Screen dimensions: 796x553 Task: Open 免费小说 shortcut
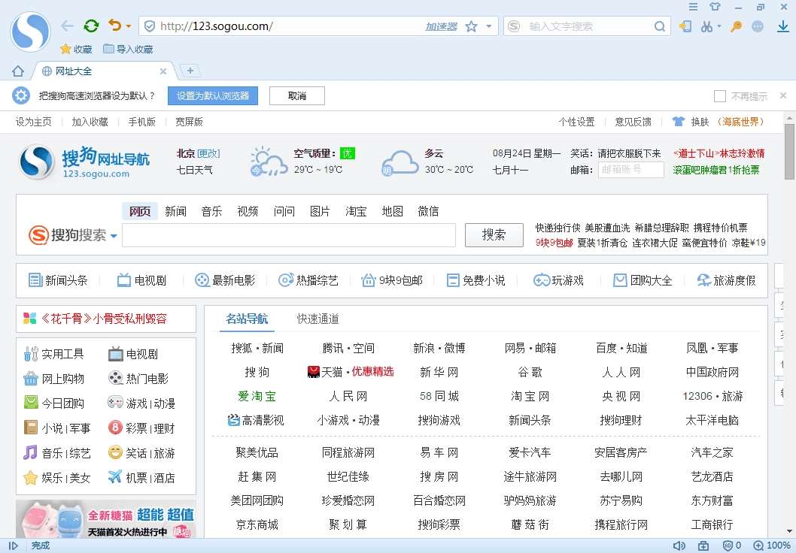(475, 280)
